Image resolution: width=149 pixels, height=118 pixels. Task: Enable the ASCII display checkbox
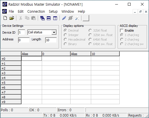122,30
